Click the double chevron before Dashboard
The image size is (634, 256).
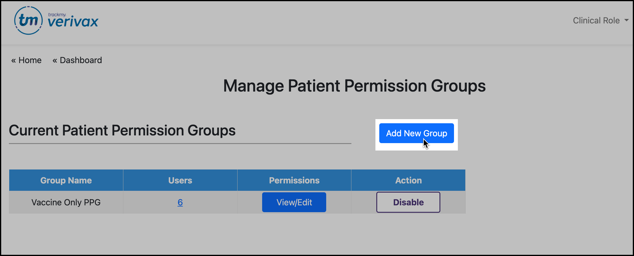(x=55, y=60)
